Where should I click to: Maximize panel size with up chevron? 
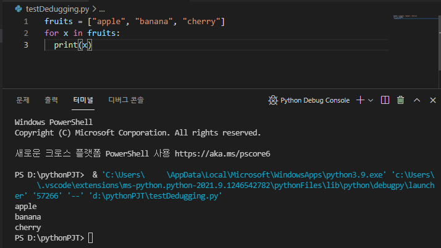417,100
